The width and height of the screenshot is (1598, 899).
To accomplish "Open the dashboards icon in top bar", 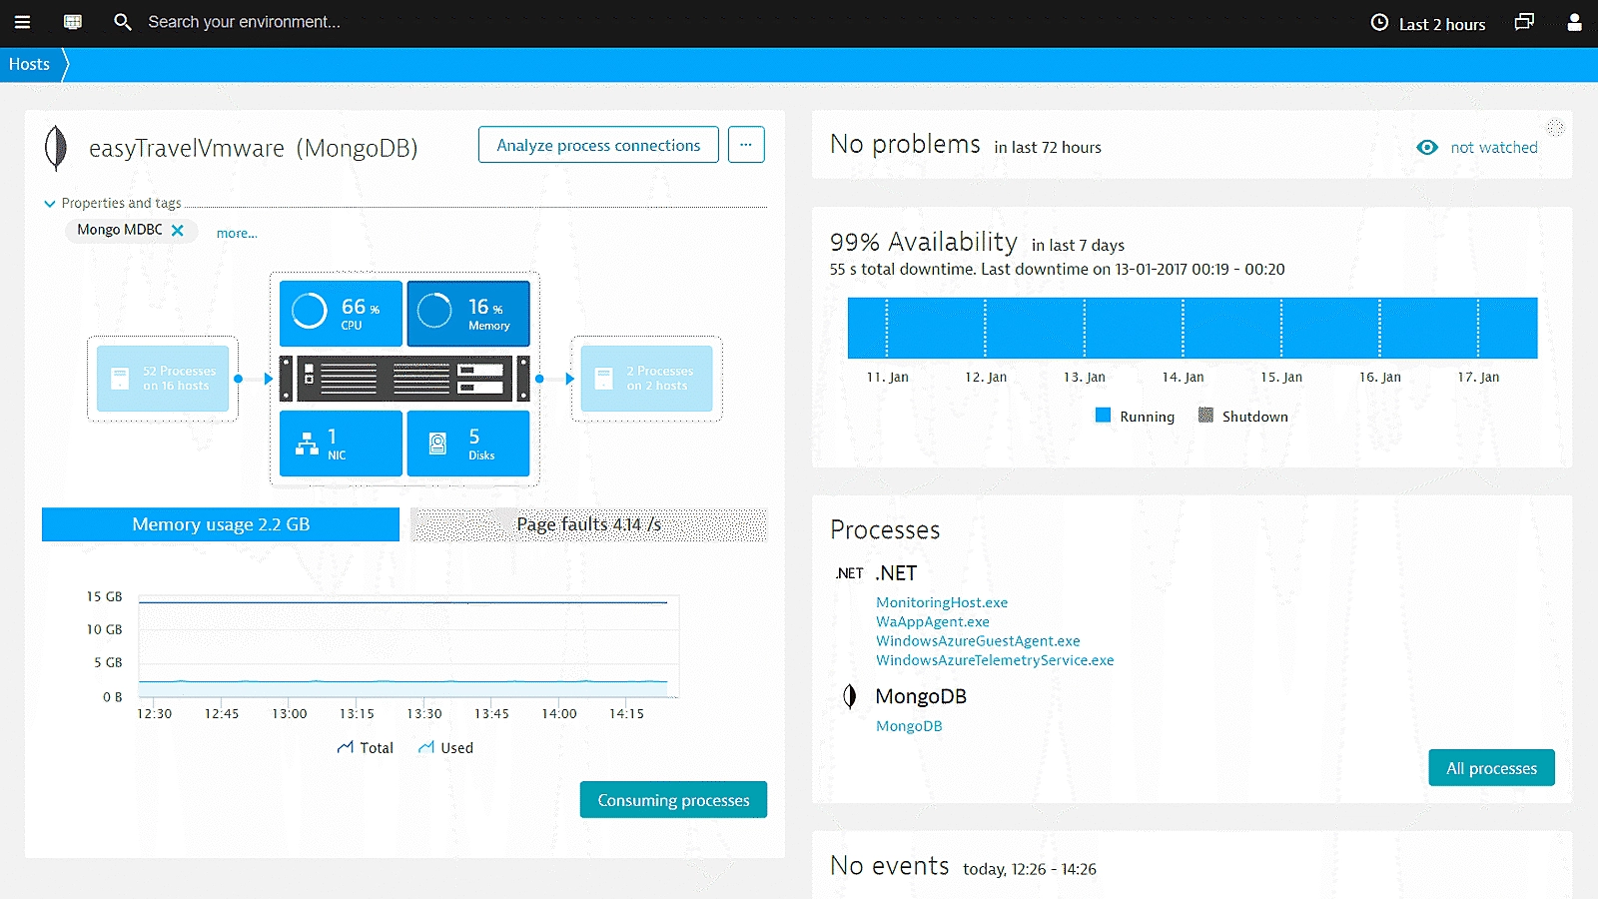I will [73, 22].
